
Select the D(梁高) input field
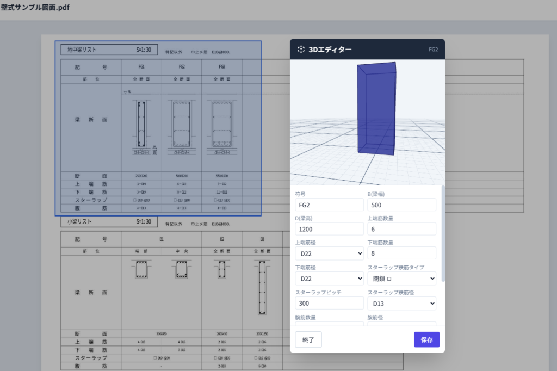(x=329, y=229)
